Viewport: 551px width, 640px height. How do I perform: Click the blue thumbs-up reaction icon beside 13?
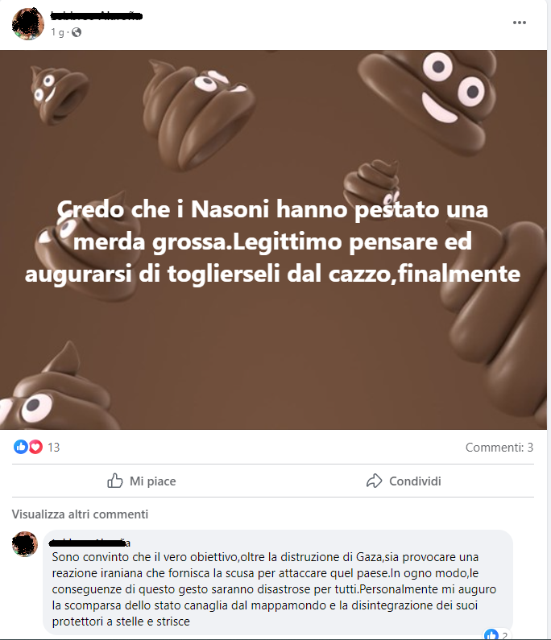[x=20, y=447]
